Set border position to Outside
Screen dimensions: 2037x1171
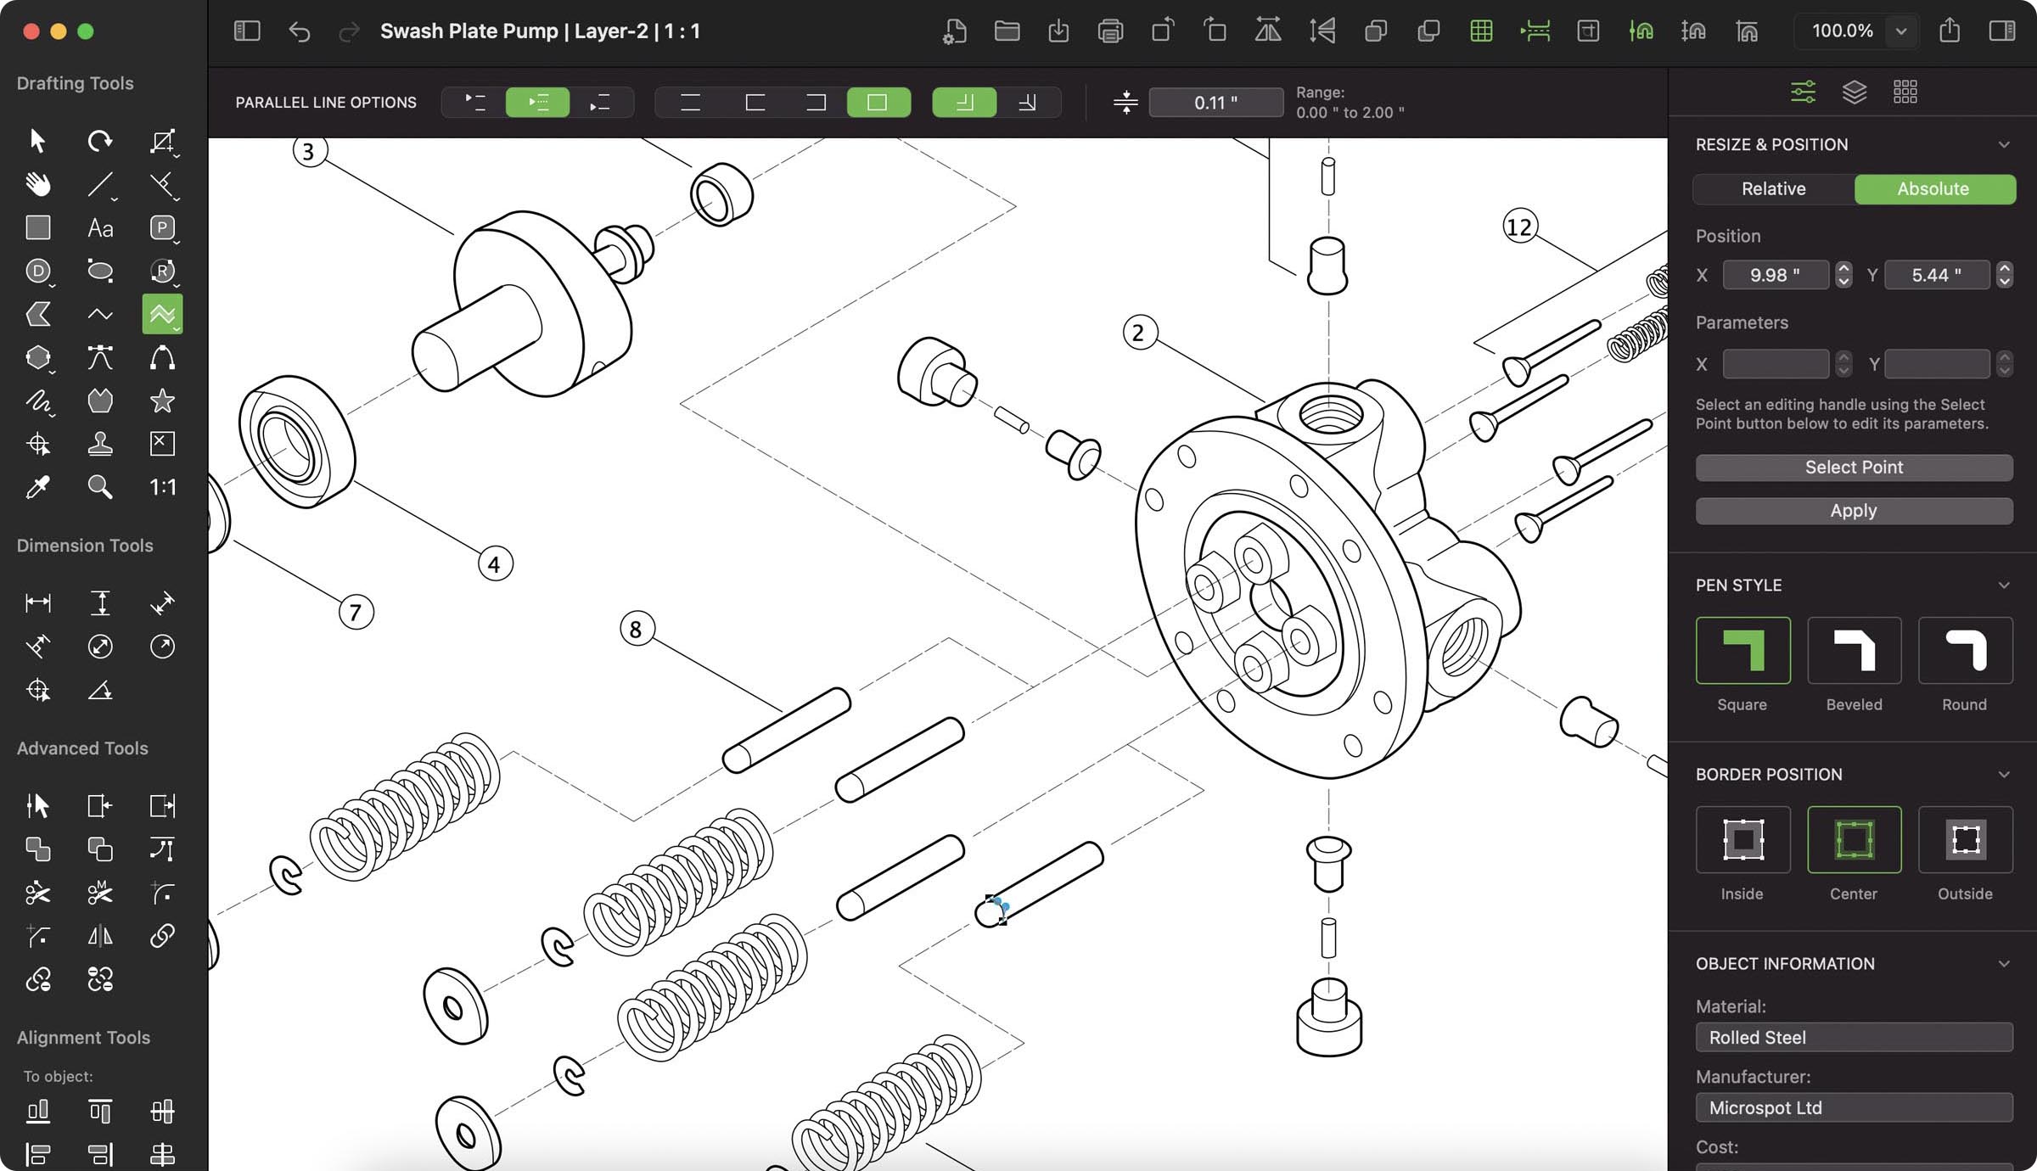tap(1965, 840)
